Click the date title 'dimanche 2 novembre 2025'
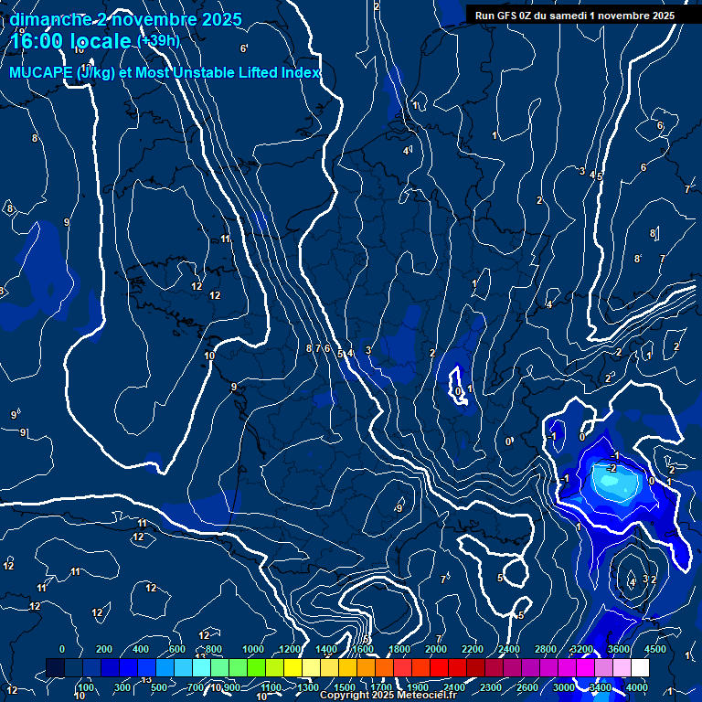702x702 pixels. pyautogui.click(x=126, y=19)
